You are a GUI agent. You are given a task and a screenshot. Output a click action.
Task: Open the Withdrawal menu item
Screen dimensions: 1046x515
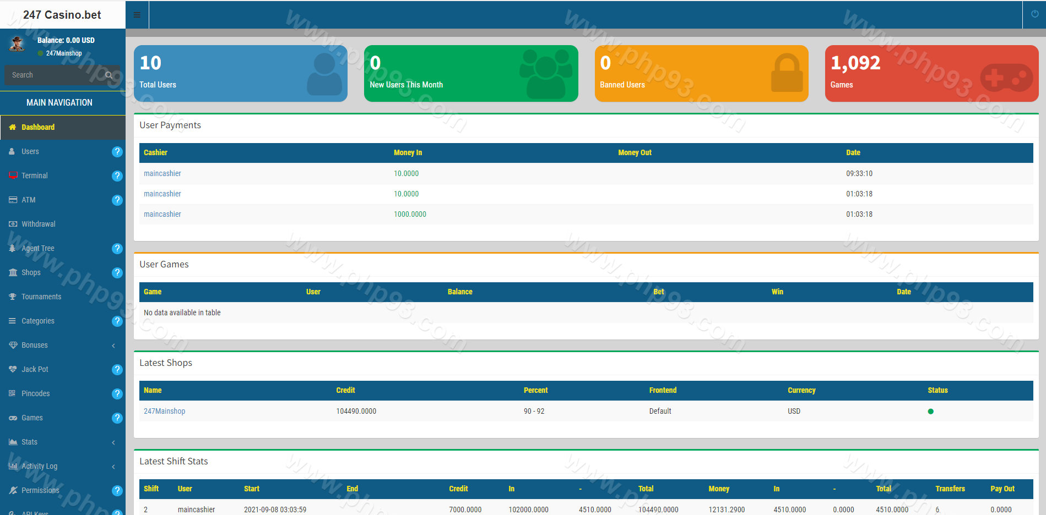click(39, 224)
